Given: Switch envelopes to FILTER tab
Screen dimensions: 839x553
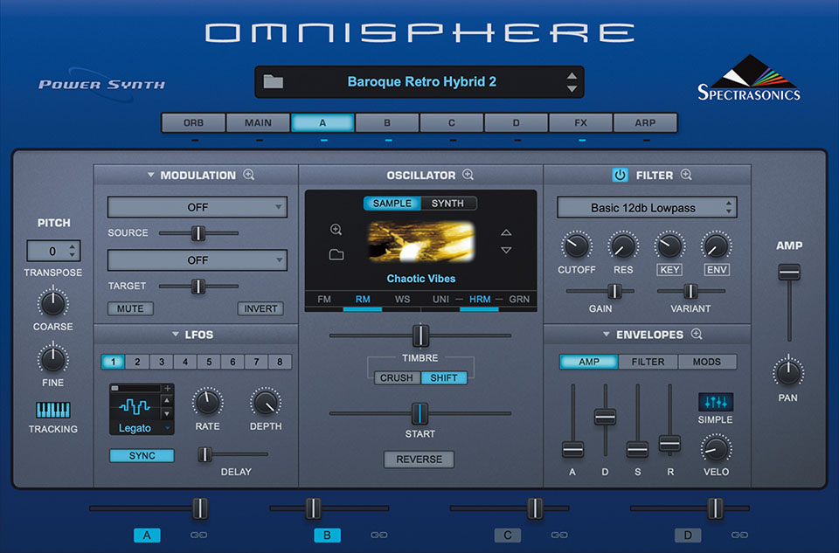Looking at the screenshot, I should click(648, 362).
